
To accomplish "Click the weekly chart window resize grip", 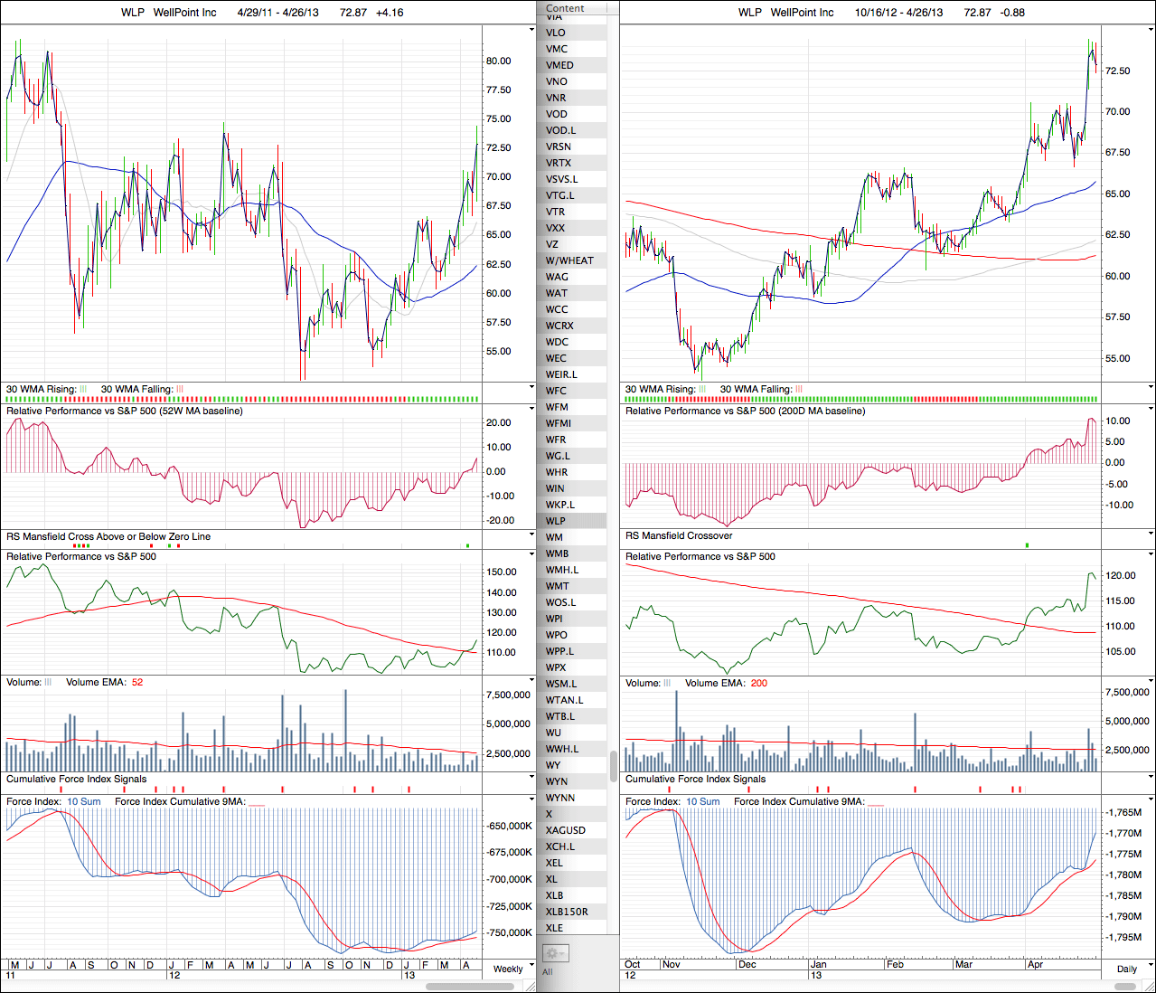I will pos(531,986).
